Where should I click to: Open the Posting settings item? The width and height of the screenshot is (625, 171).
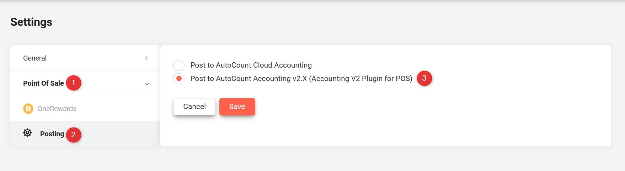[x=85, y=134]
